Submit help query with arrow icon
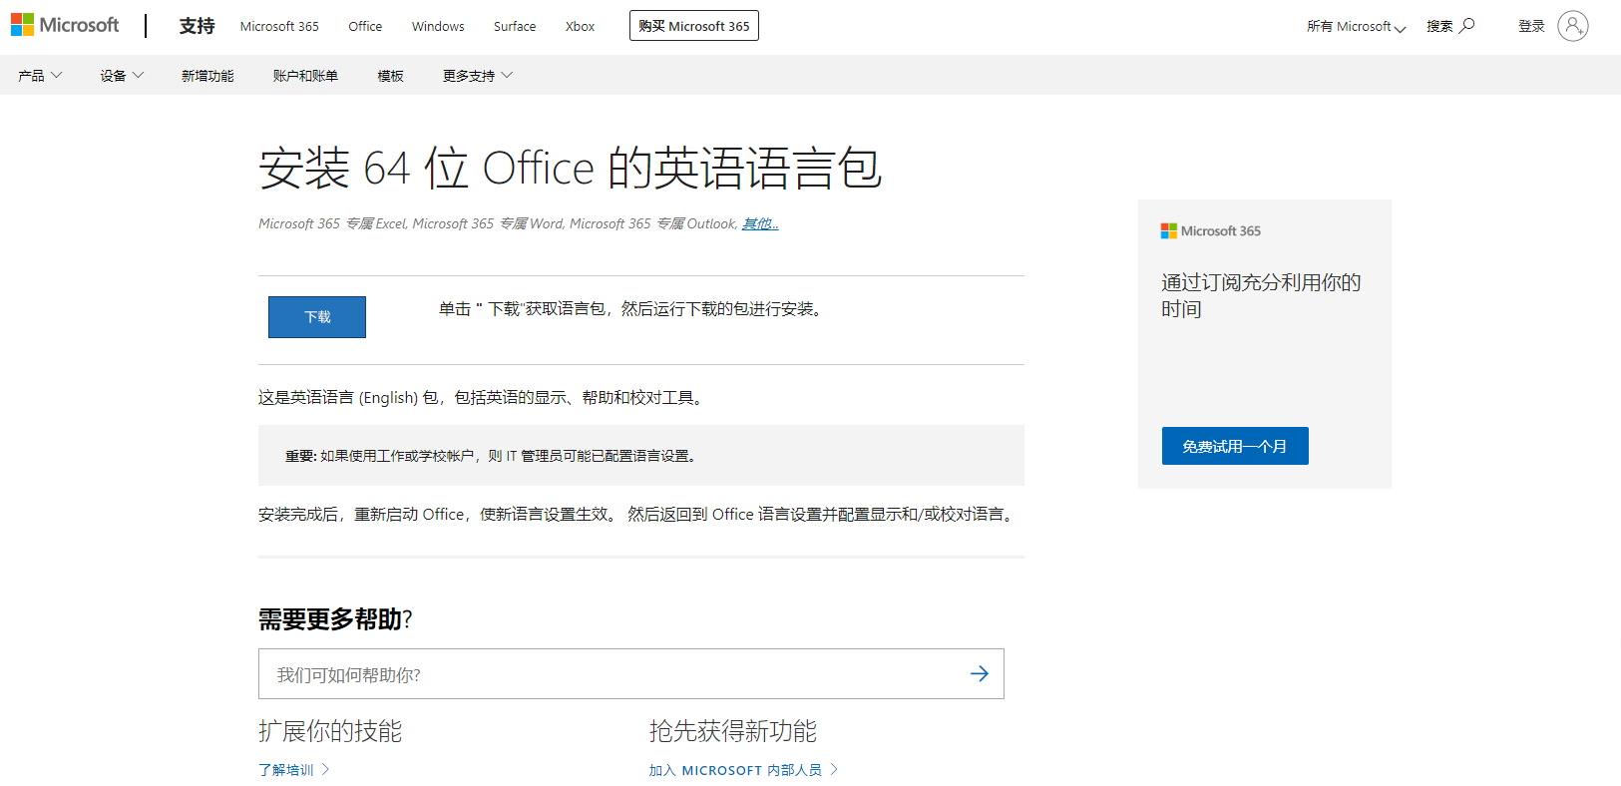This screenshot has width=1621, height=786. pyautogui.click(x=980, y=674)
